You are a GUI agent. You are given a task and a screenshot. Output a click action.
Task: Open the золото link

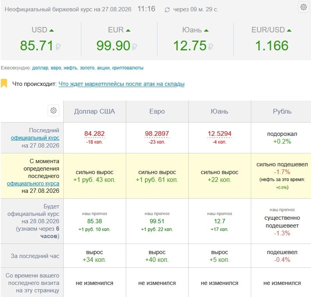87,68
